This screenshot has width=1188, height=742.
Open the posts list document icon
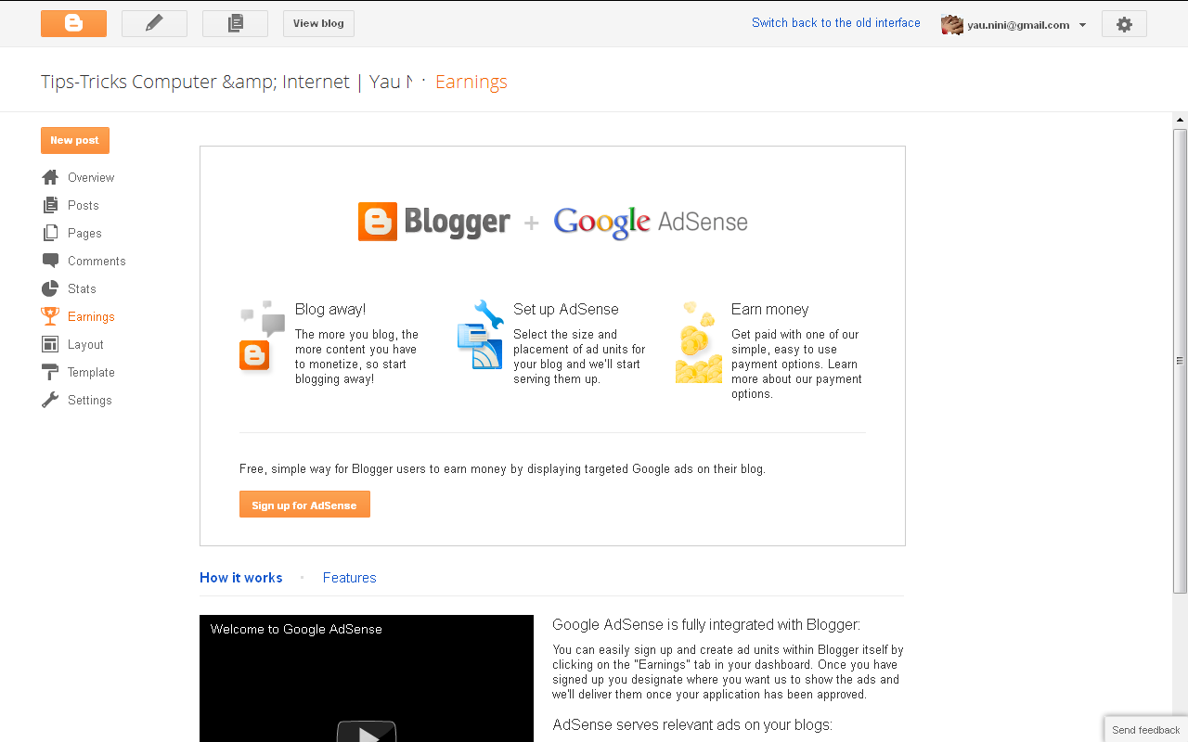235,23
